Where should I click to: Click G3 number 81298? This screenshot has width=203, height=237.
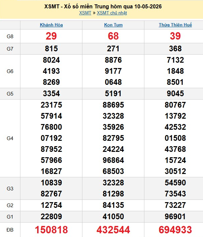tap(113, 194)
